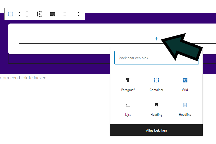Click the add inner container toolbar icon
Viewport: 216px width, 144px height.
coord(40,14)
